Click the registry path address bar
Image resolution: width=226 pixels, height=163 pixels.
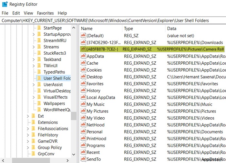coord(113,21)
